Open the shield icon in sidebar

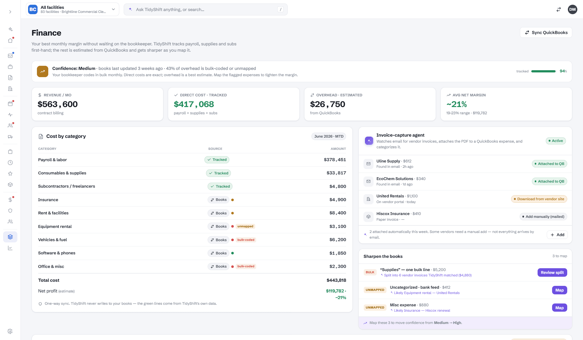coord(10,211)
